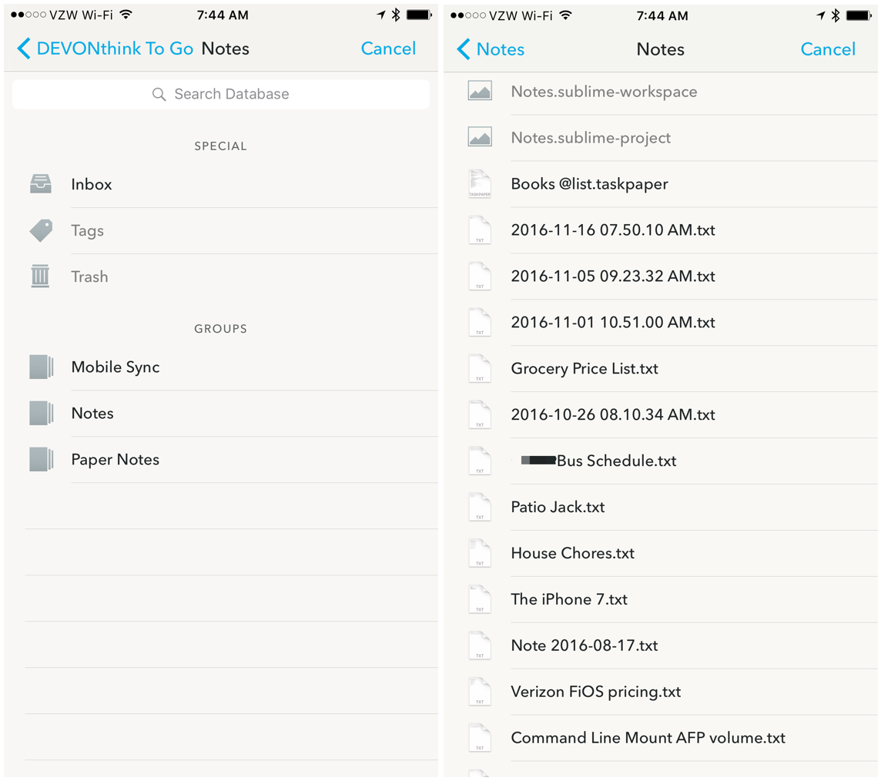Image resolution: width=881 pixels, height=781 pixels.
Task: Focus the Search Database field
Action: point(221,94)
